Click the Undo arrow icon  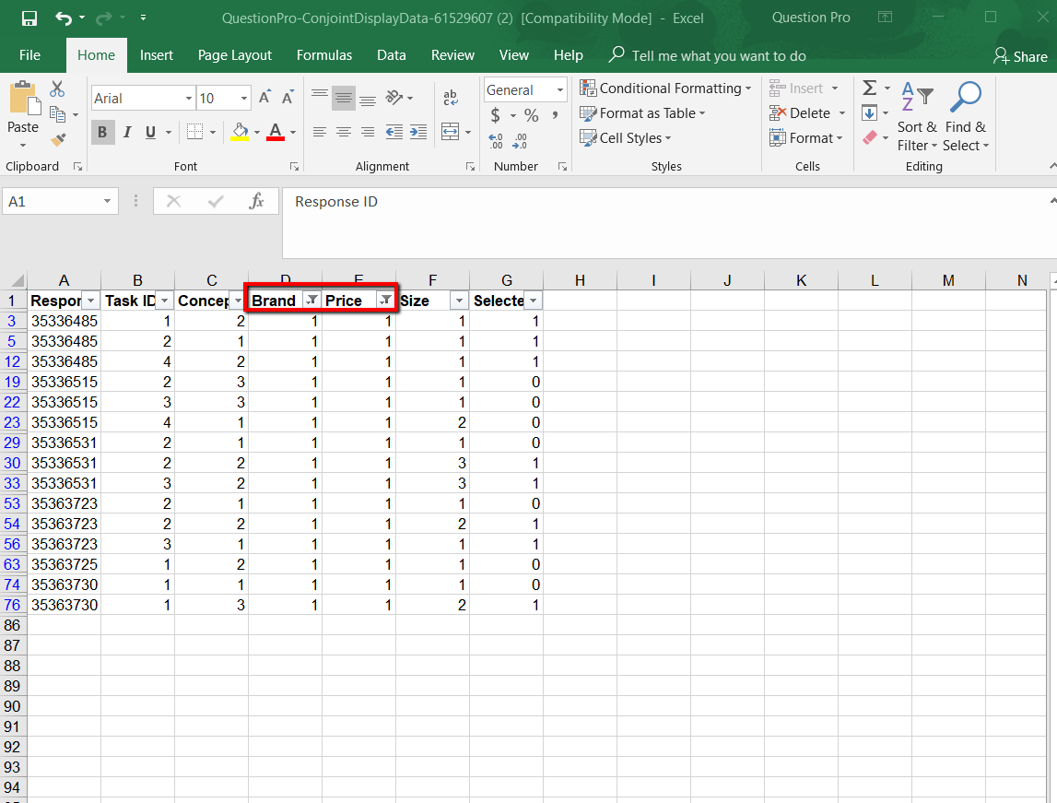coord(63,18)
